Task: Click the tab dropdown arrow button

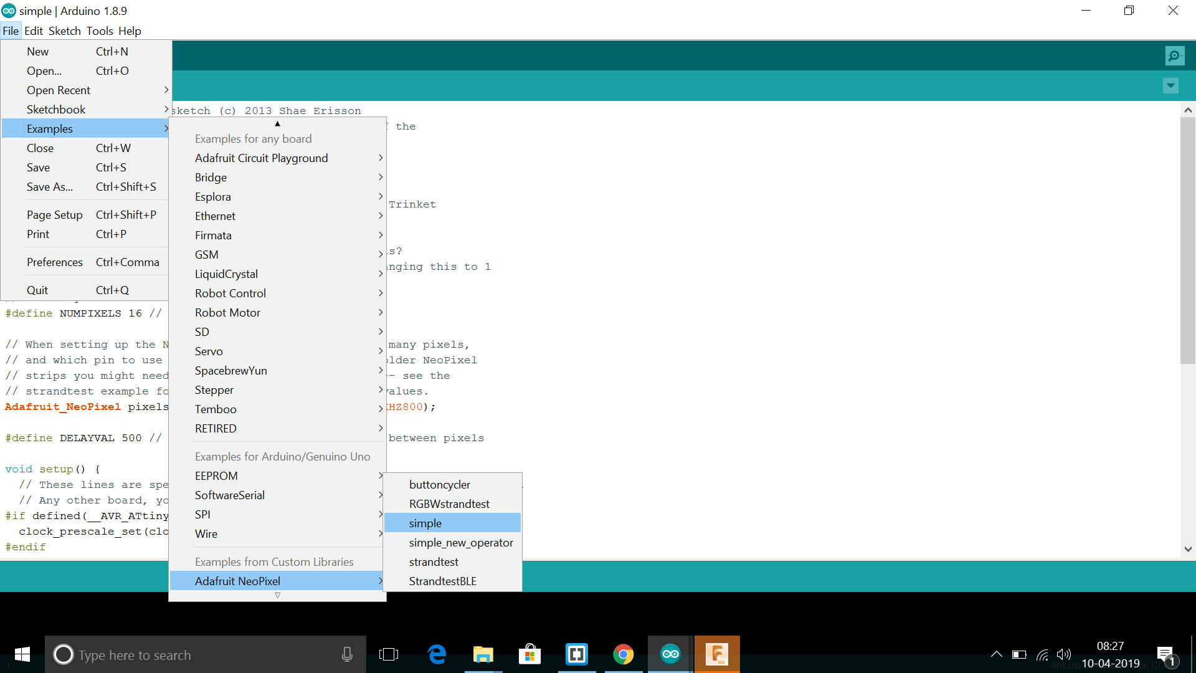Action: pos(1170,86)
